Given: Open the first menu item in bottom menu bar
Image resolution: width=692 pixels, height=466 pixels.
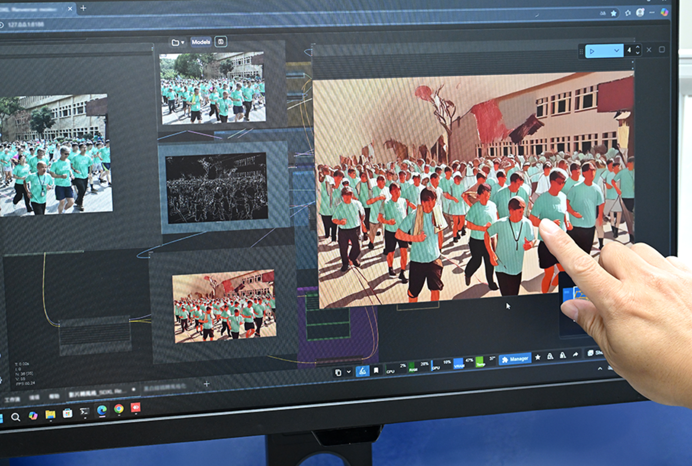Looking at the screenshot, I should tap(12, 399).
